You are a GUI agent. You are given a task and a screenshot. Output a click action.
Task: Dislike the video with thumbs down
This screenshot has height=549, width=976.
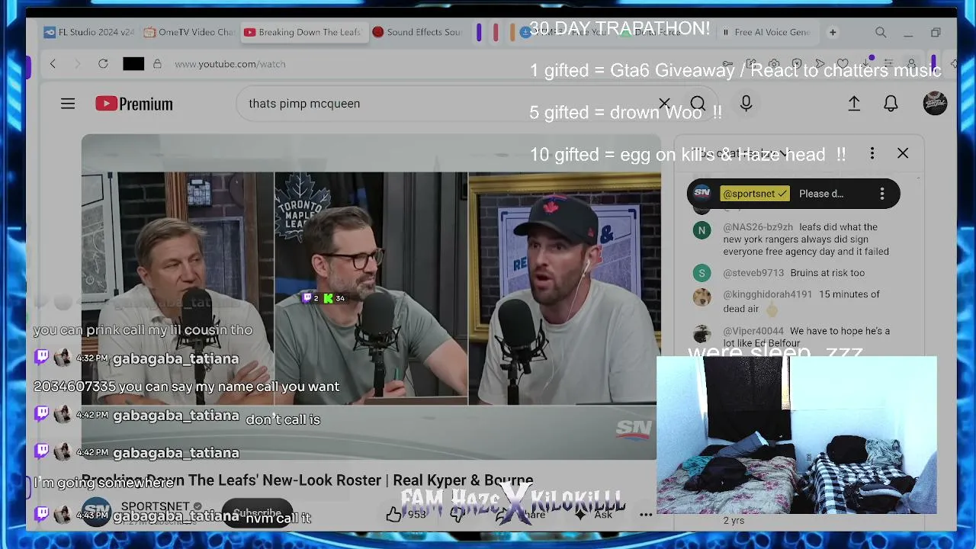457,515
